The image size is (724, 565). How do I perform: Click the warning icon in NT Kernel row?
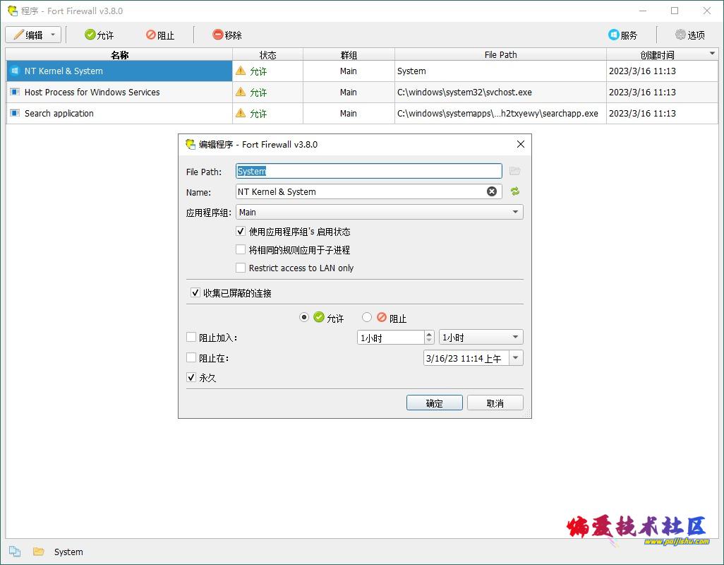tap(241, 71)
